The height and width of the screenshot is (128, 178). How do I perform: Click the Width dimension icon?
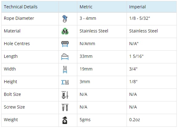pos(65,70)
